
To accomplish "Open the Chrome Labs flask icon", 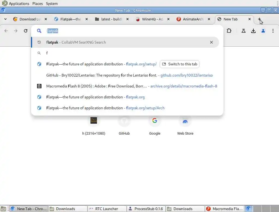I will coord(244,31).
